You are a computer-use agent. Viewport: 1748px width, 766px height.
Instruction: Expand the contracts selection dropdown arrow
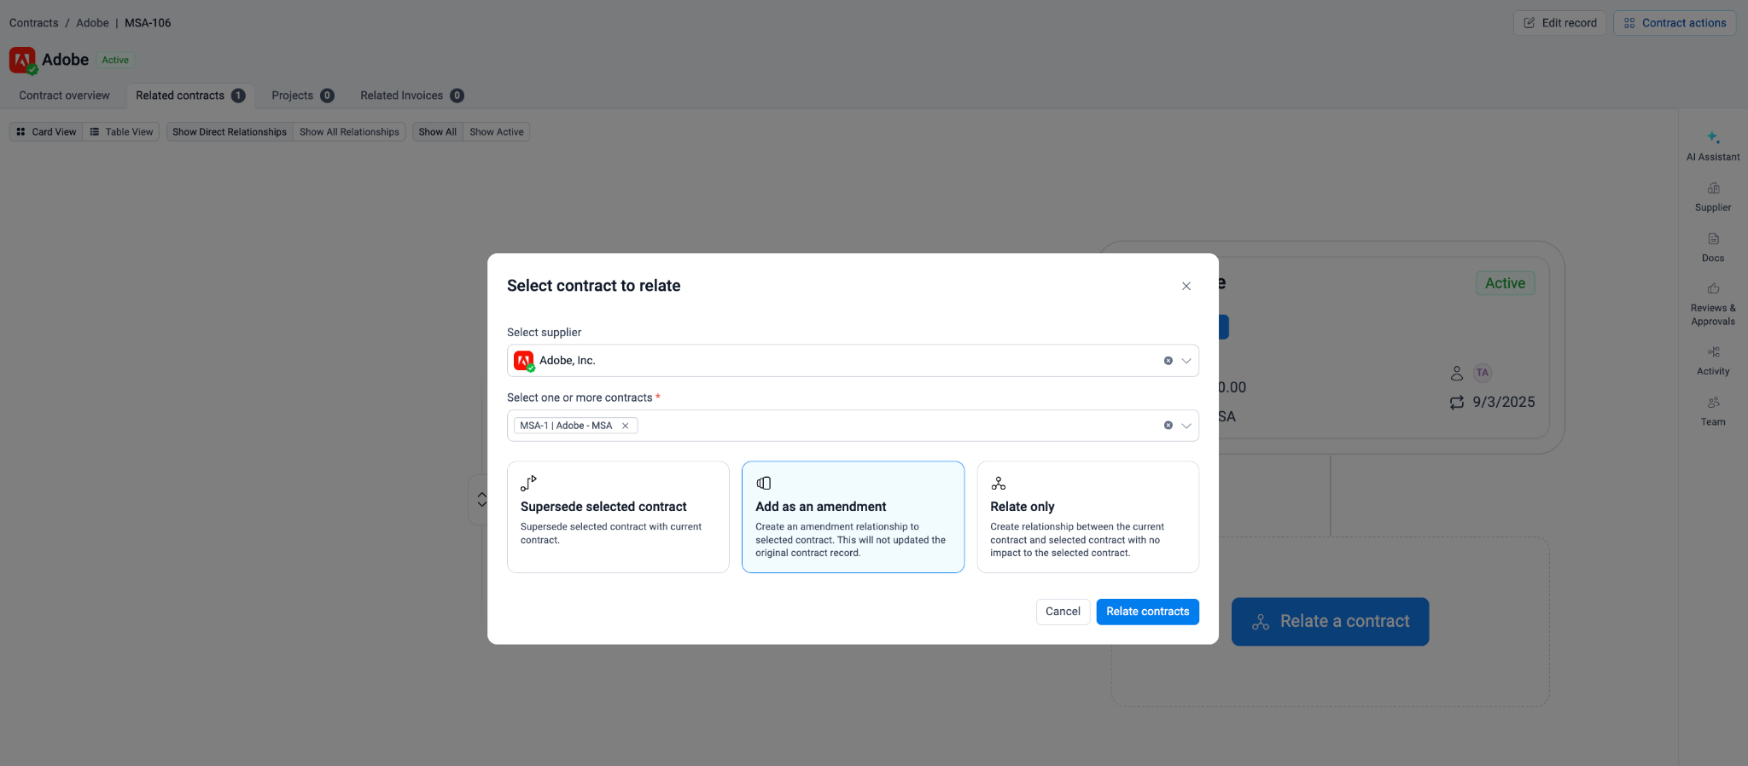1186,426
